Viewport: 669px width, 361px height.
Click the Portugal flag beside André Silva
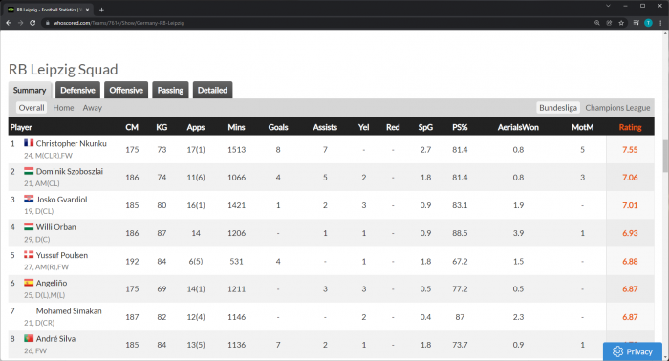pyautogui.click(x=29, y=338)
